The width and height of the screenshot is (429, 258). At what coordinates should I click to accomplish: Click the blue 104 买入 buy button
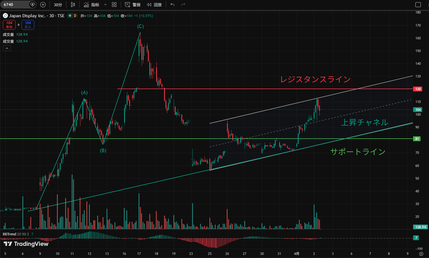pyautogui.click(x=28, y=24)
